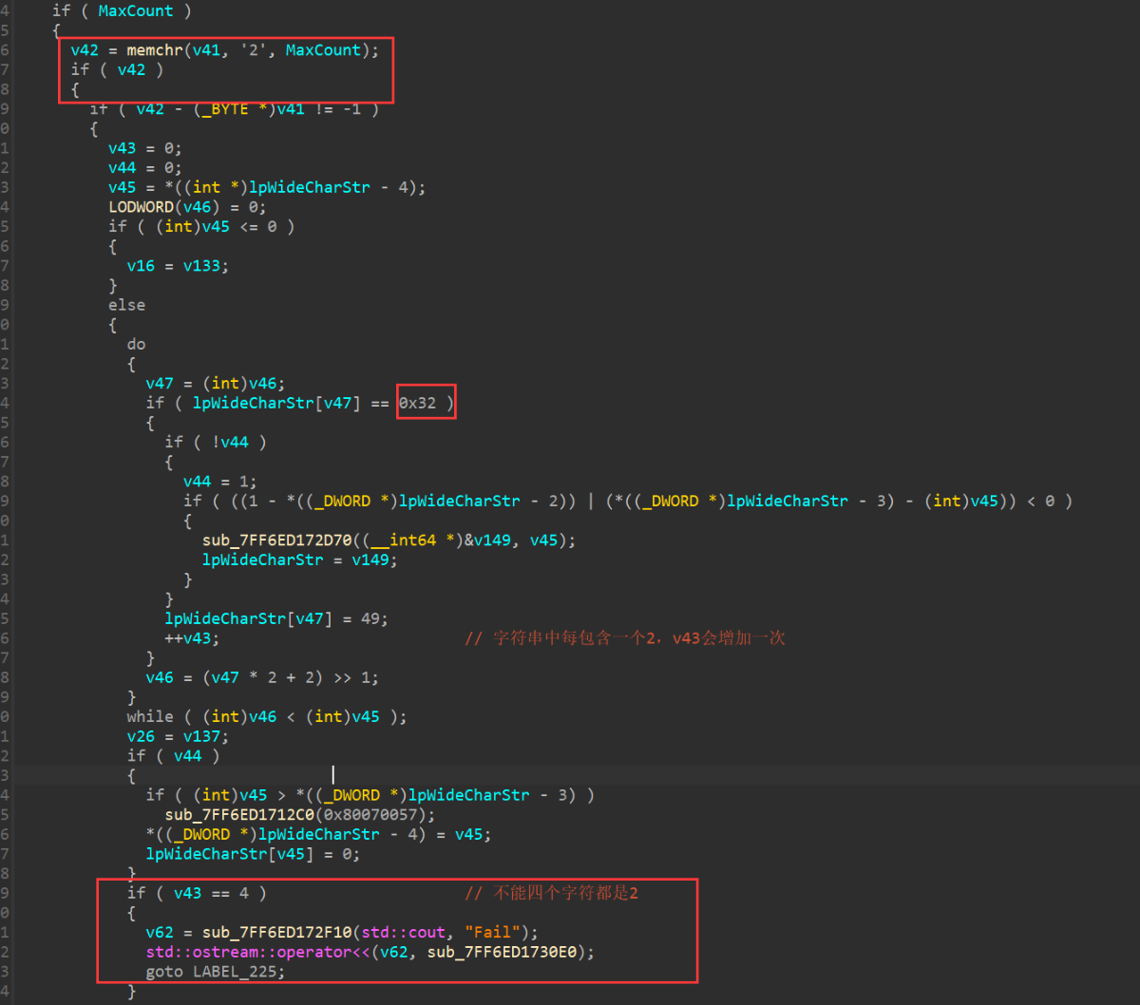Select the LODWORD macro name
1140x1005 pixels.
click(x=141, y=207)
